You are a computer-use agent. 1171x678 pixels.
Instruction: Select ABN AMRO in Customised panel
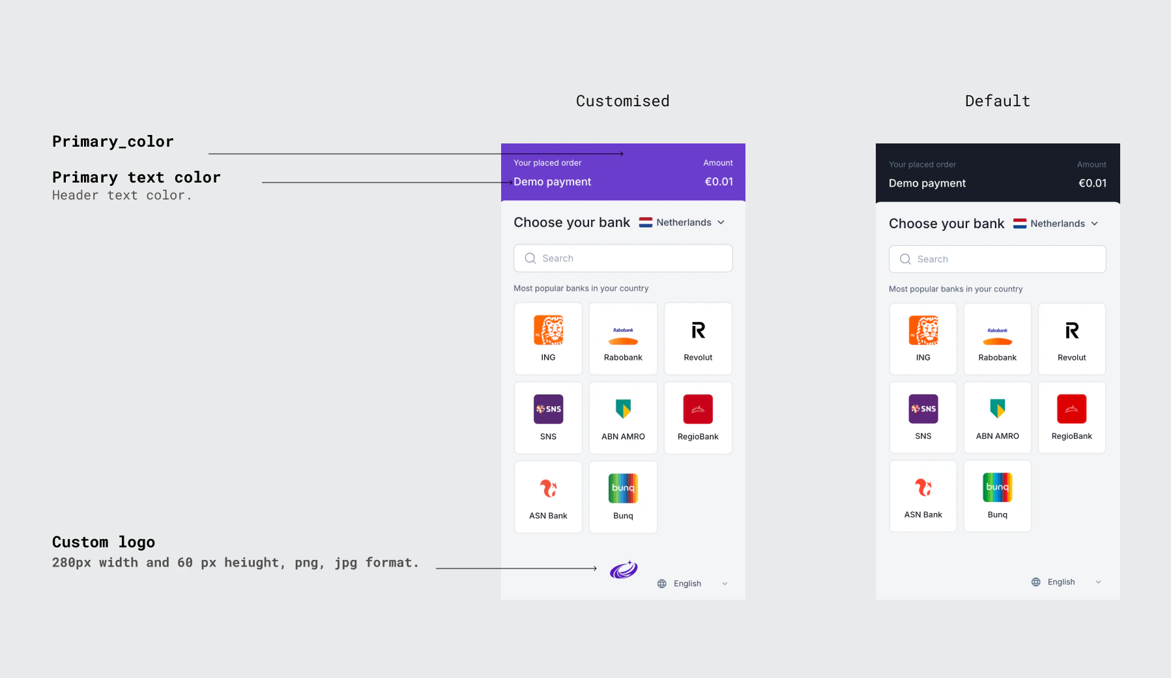(x=623, y=418)
